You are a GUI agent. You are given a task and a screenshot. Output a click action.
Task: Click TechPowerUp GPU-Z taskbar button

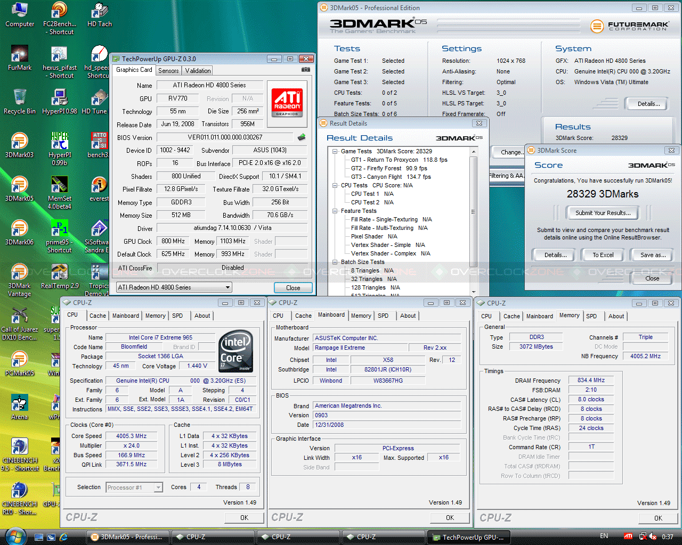(469, 537)
